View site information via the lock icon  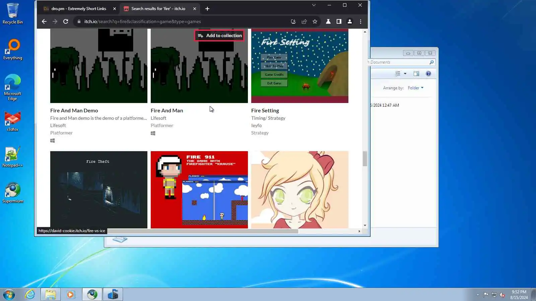tap(79, 21)
